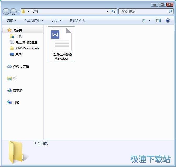Close the 导出 window

coord(170,5)
